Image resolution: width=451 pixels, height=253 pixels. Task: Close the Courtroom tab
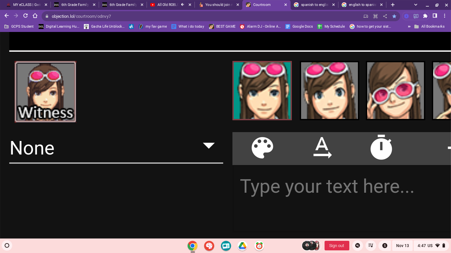286,5
